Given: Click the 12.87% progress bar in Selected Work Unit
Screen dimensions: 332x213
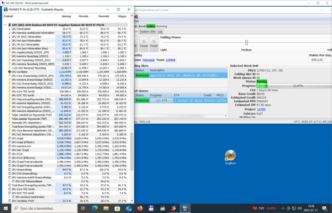Looking at the screenshot, I should 294,86.
